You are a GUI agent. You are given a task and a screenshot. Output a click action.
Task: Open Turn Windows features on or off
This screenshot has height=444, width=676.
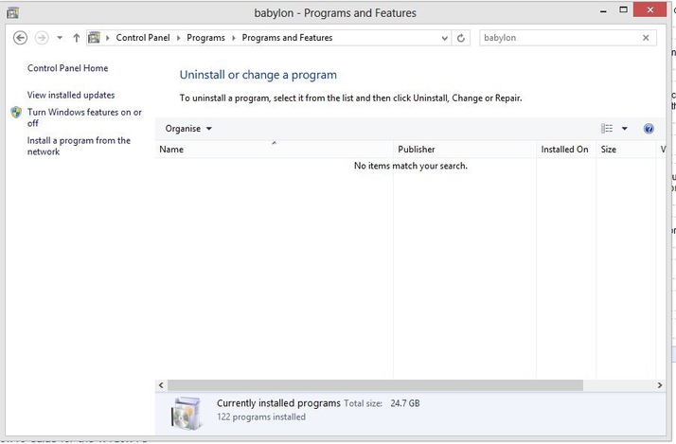(84, 117)
